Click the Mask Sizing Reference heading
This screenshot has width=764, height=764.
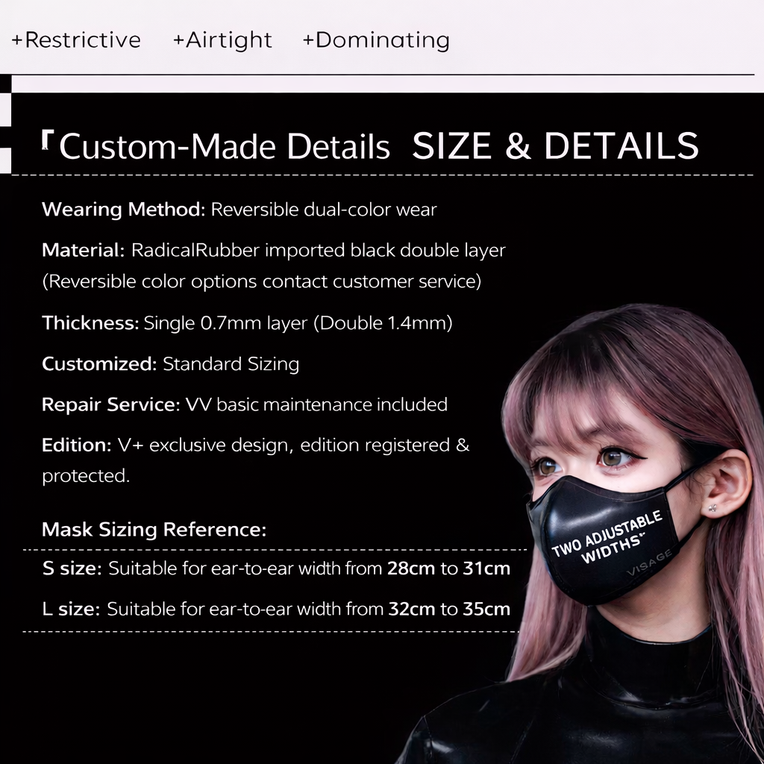154,530
